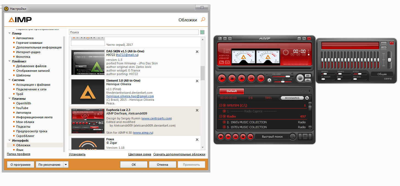This screenshot has width=400, height=186.
Task: Open dropdown arrow beside По умолчанию
Action: coord(66,165)
